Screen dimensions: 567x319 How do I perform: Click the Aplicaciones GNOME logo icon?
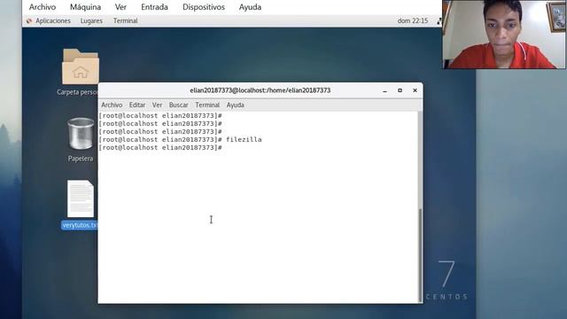(29, 21)
